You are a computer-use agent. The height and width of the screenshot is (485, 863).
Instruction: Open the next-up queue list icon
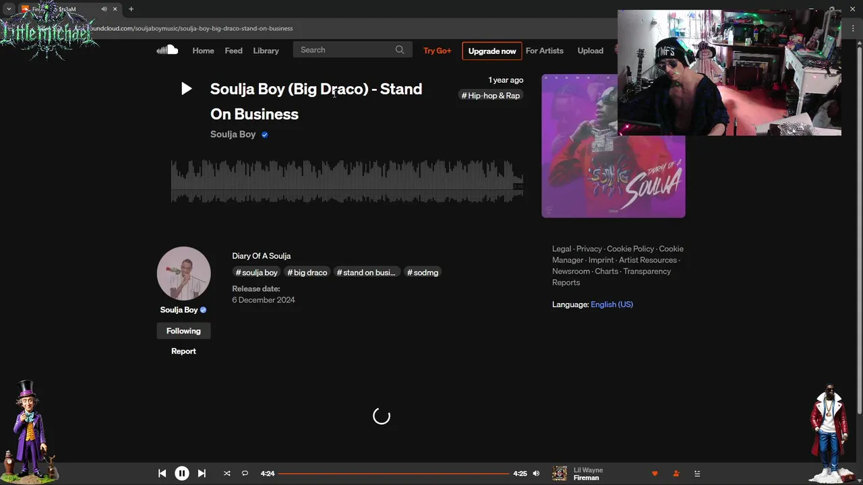coord(697,474)
